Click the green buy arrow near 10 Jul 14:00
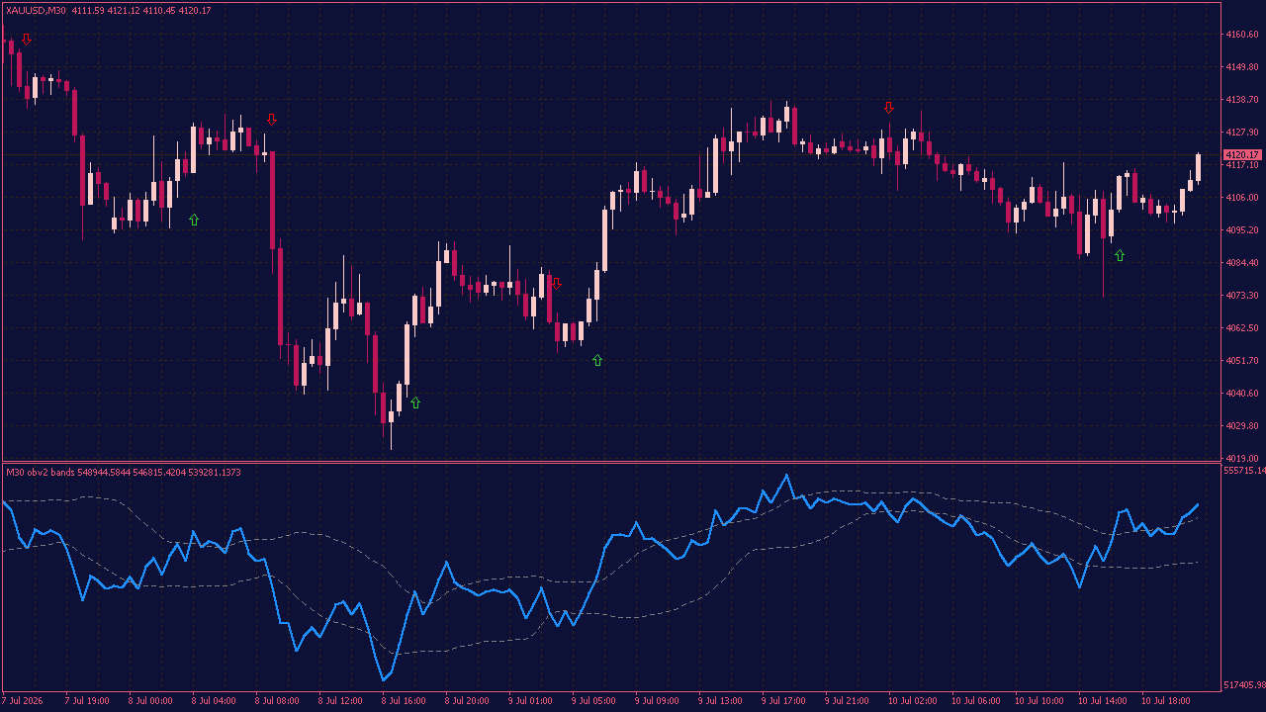Screen dimensions: 1266x712 1120,255
